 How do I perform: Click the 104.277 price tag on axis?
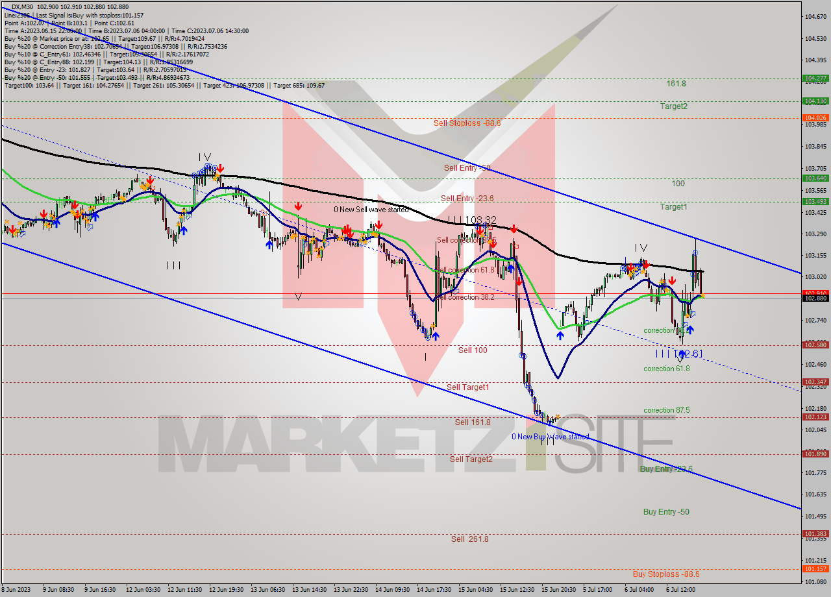[815, 79]
